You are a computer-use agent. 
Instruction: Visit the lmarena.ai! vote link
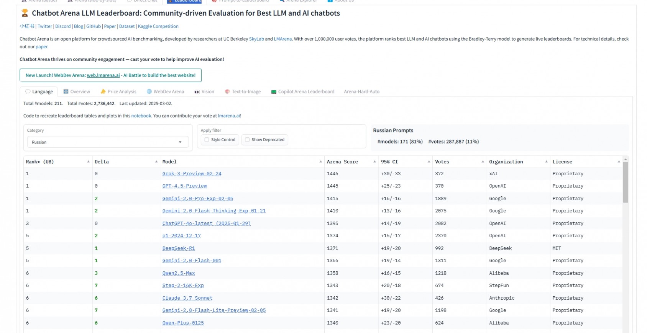[230, 116]
